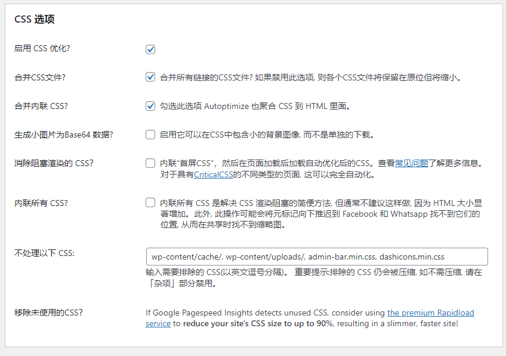Disable the 合并内联 CSS checkbox
The width and height of the screenshot is (506, 356).
[x=150, y=106]
